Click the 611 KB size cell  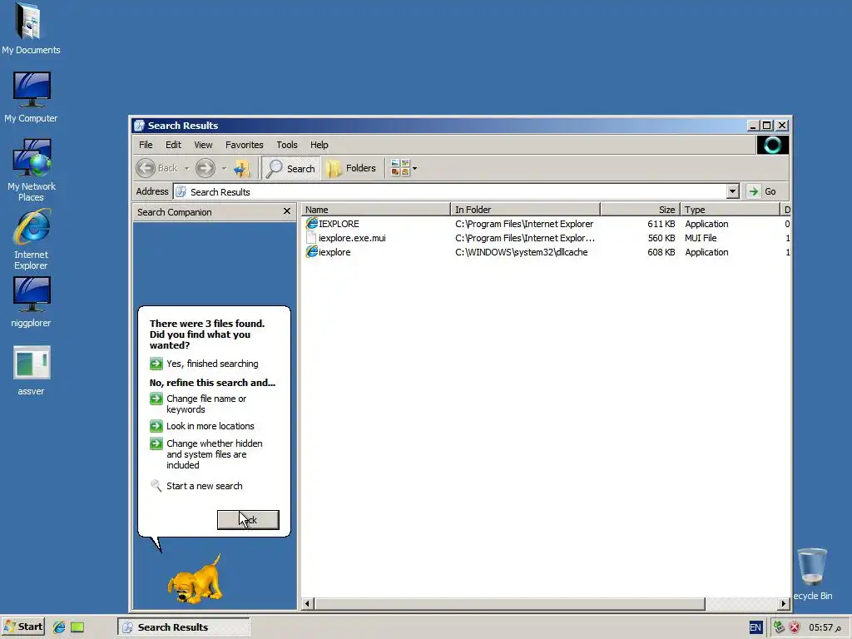(x=661, y=224)
